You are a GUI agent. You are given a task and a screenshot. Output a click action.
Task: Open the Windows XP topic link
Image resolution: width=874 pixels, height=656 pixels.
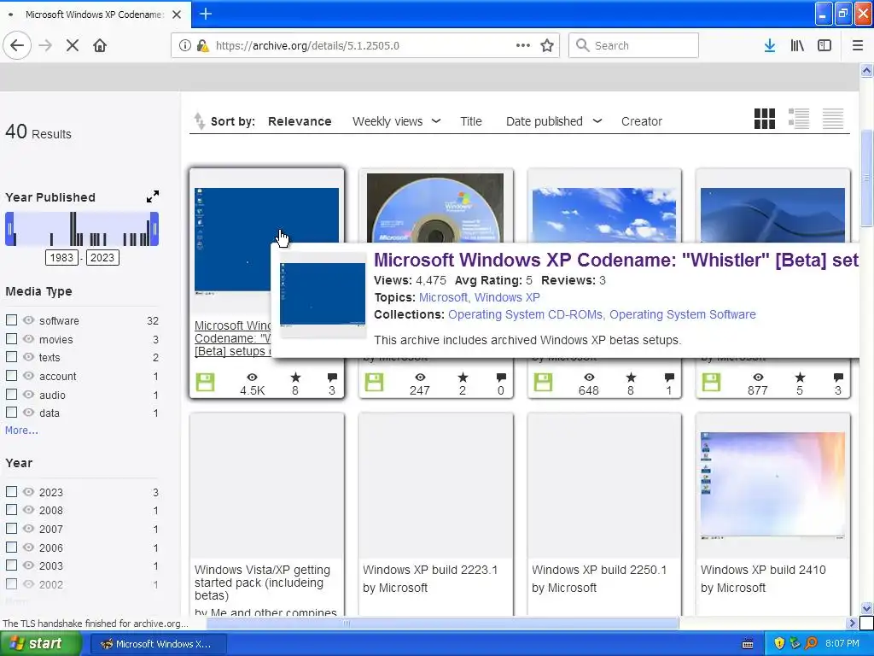coord(507,297)
